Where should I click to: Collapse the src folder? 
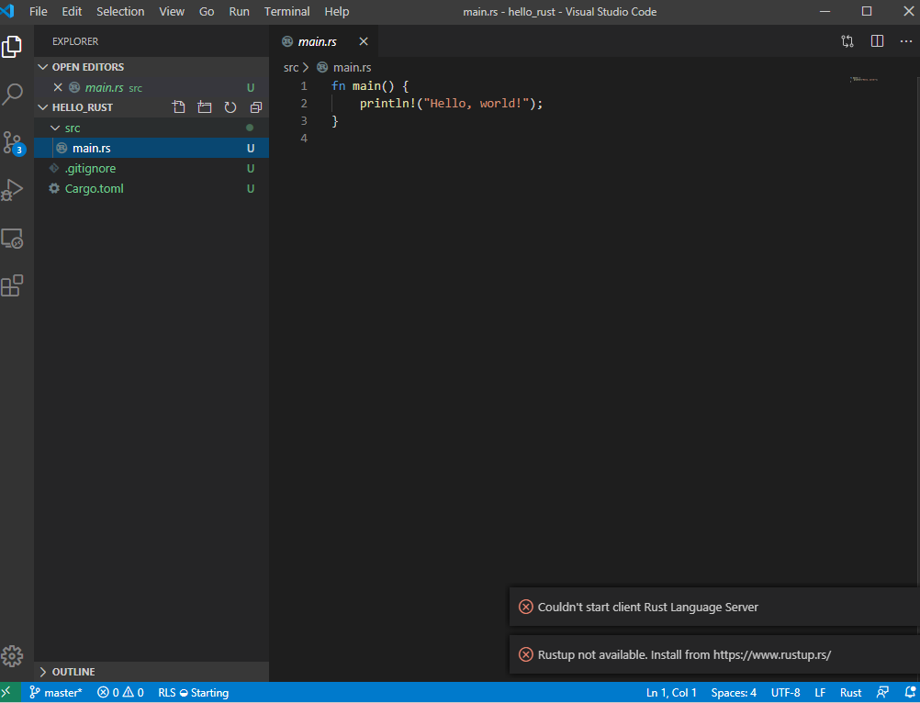55,128
